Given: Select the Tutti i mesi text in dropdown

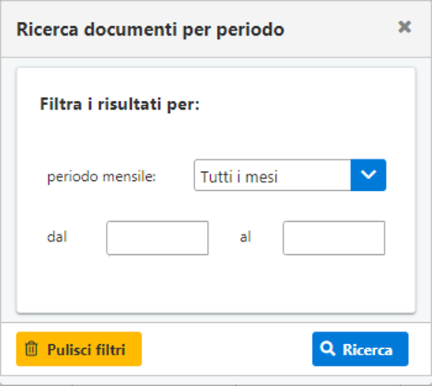Looking at the screenshot, I should [239, 177].
